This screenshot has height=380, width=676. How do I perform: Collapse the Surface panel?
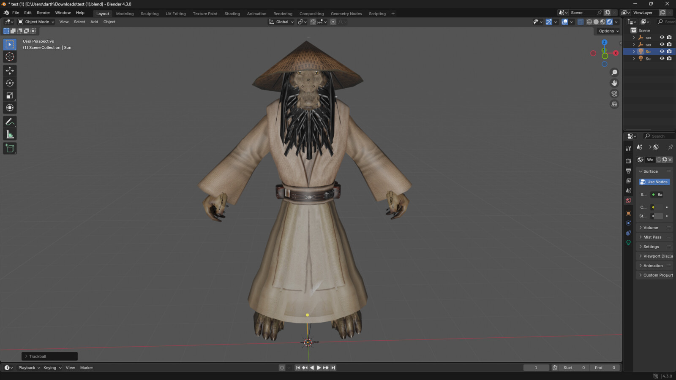(654, 171)
